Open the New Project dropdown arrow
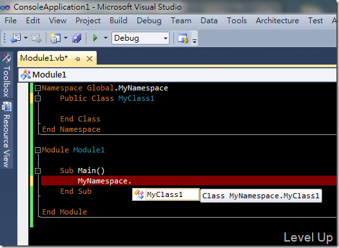The height and width of the screenshot is (248, 339). [66, 38]
